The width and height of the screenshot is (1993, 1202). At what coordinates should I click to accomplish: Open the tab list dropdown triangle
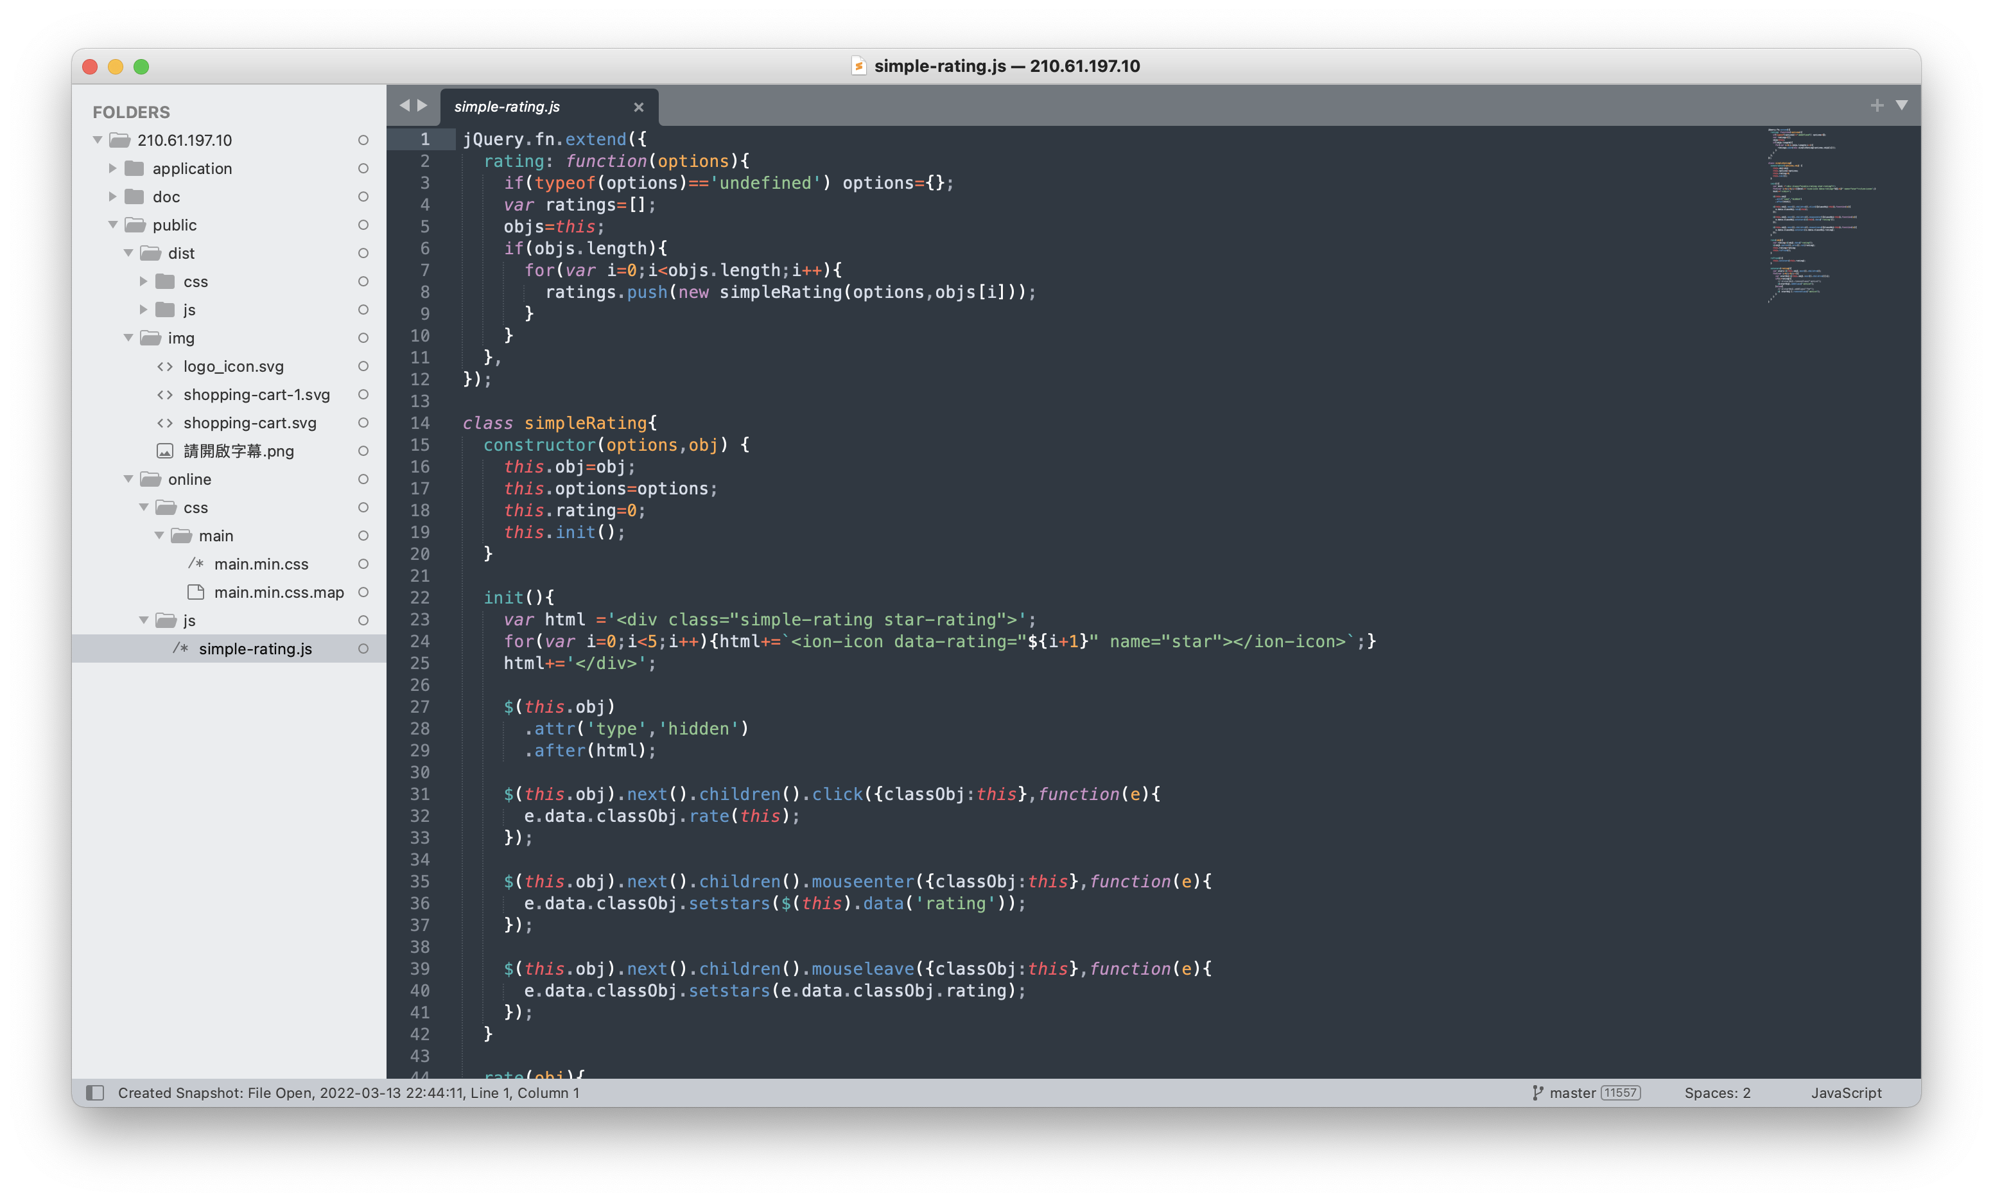1902,105
